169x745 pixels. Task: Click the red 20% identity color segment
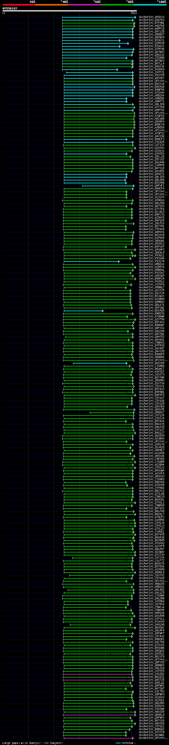[19, 5]
